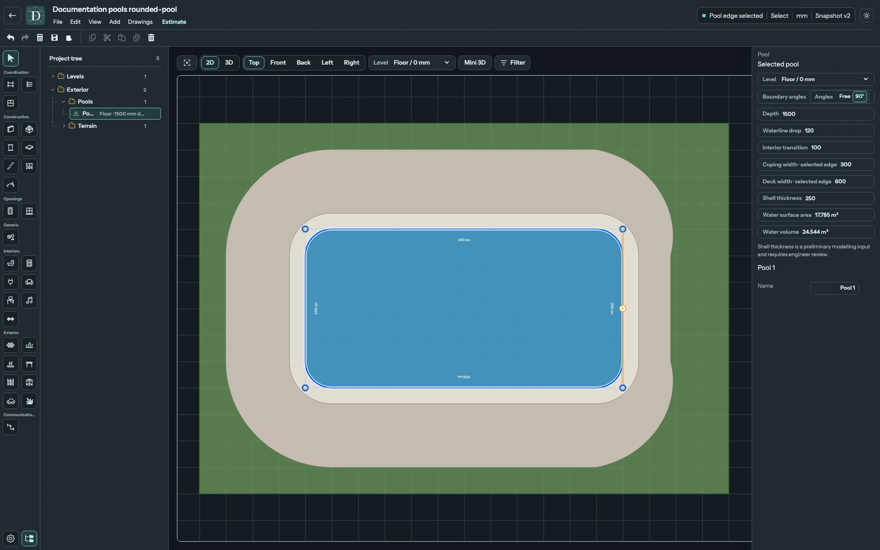
Task: Click the fit-to-view frame button
Action: (187, 63)
